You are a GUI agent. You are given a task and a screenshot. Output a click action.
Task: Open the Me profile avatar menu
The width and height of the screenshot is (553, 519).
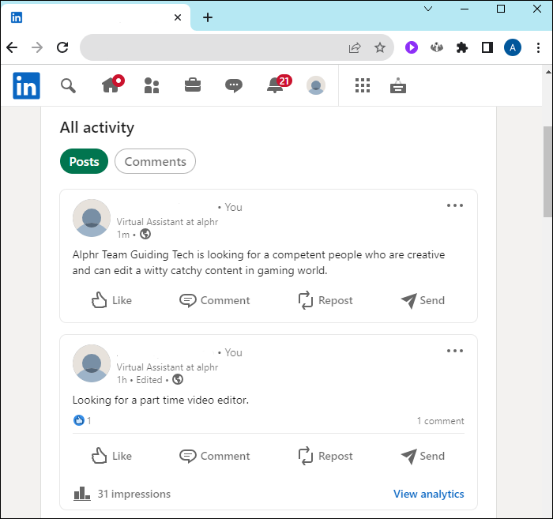coord(316,85)
